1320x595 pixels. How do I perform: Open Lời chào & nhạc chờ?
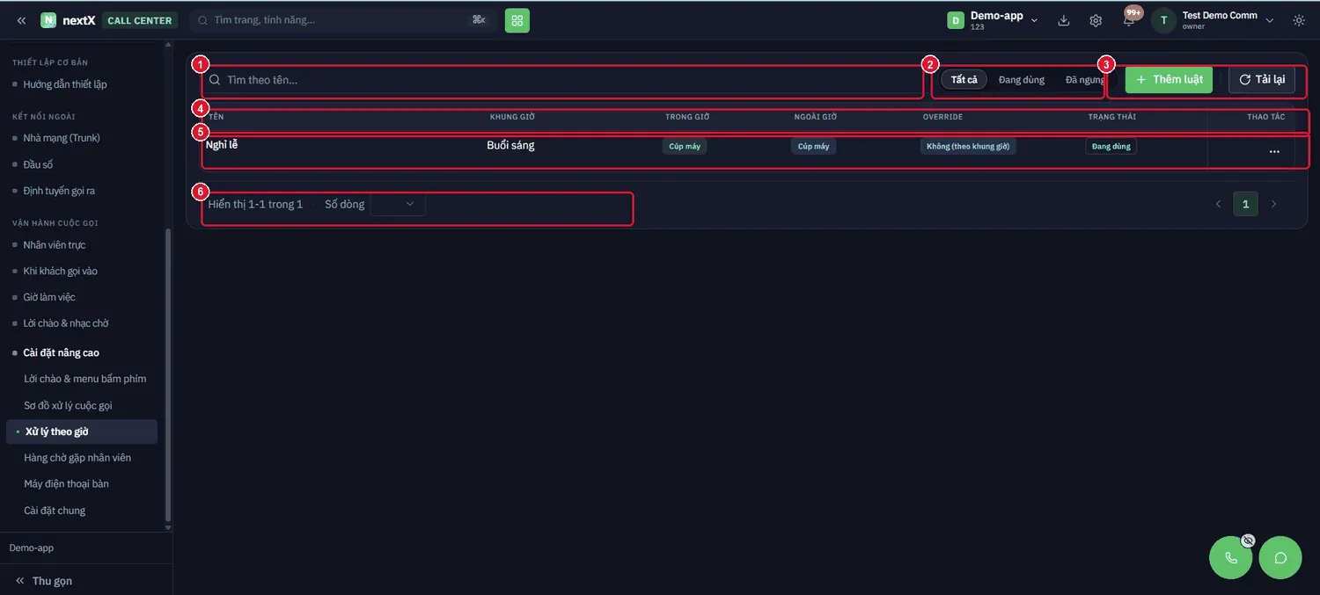(x=66, y=323)
